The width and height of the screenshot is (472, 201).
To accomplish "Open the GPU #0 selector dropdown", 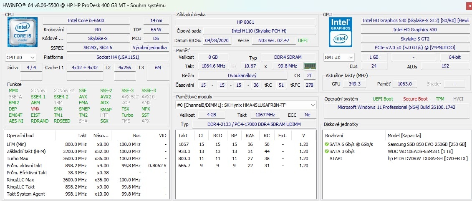I will [339, 57].
